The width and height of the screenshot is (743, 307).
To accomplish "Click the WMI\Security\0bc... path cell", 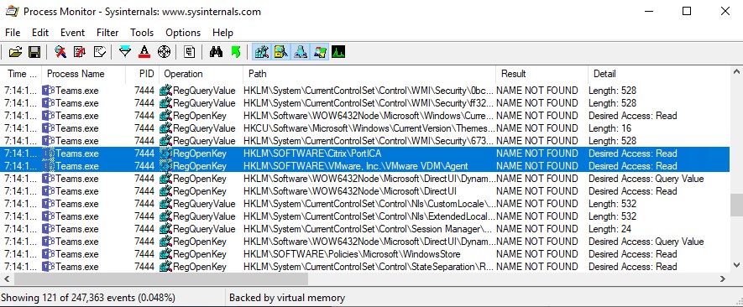I will [369, 91].
